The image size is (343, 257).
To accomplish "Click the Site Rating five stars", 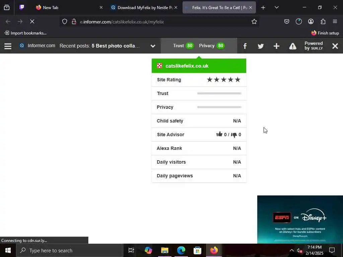I will tap(223, 80).
